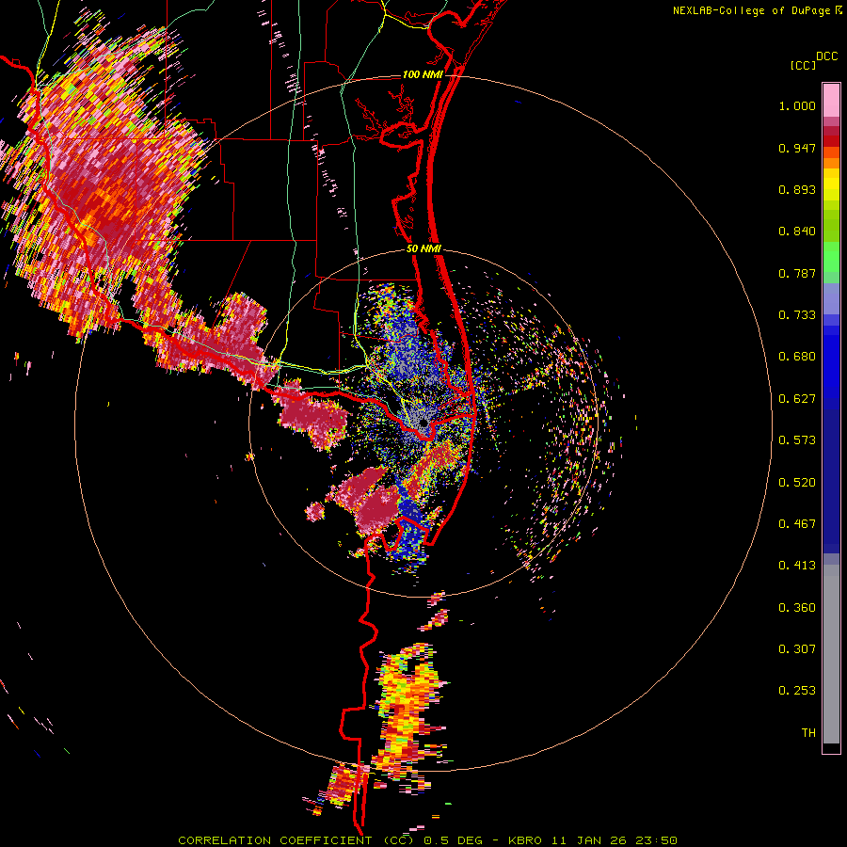Click the KBRO radar site center marker
This screenshot has width=847, height=847.
pos(424,423)
